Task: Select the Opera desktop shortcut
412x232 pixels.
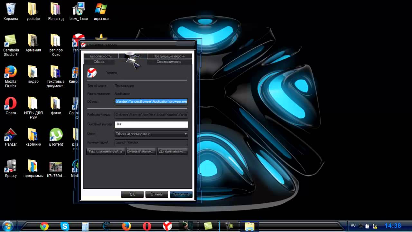Action: coord(11,106)
